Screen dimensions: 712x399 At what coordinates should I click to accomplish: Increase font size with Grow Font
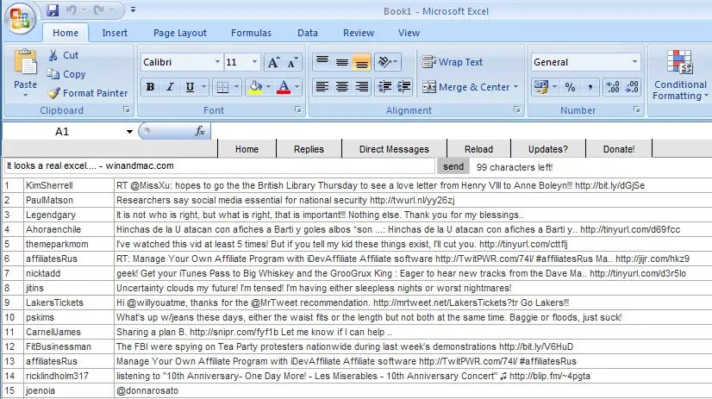[x=273, y=62]
